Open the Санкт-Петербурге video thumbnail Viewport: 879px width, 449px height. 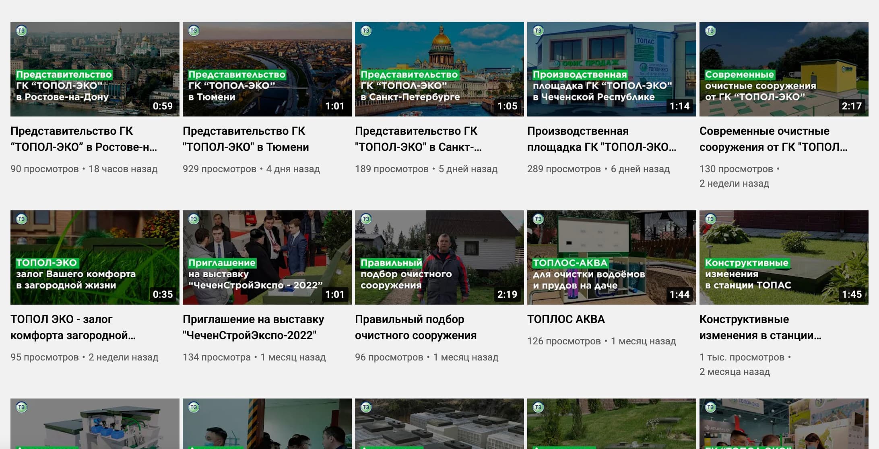(439, 69)
